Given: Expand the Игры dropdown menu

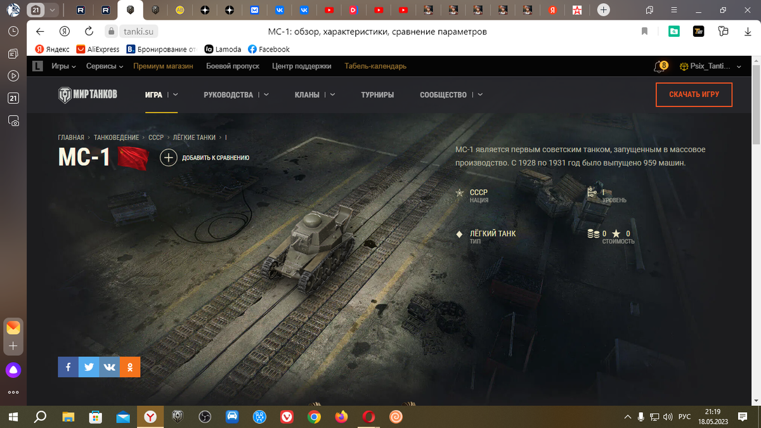Looking at the screenshot, I should pos(63,66).
